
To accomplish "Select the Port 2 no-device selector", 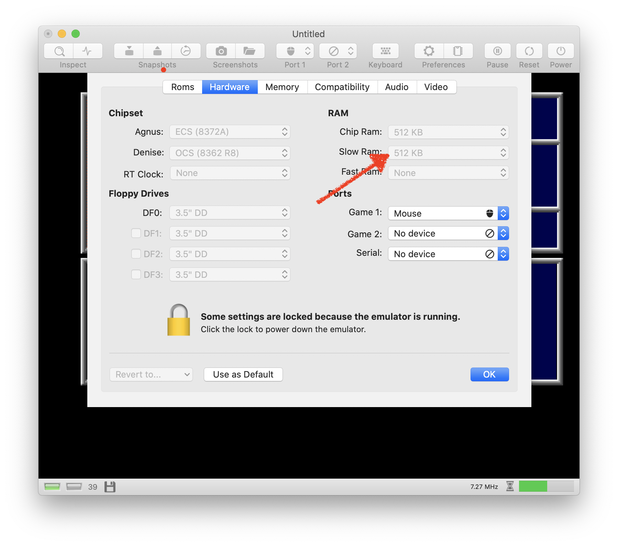I will [x=338, y=51].
